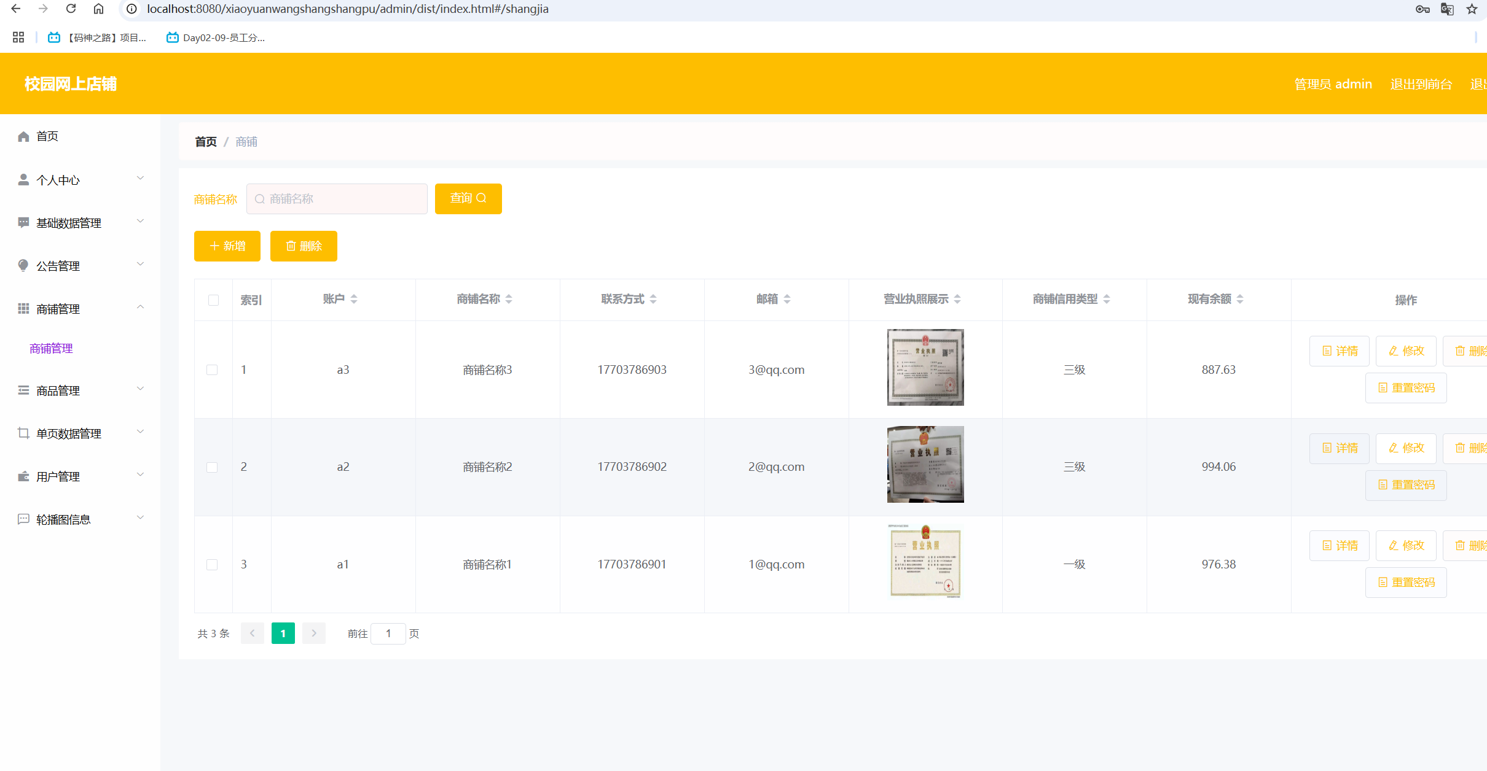This screenshot has width=1487, height=771.
Task: Click the bookmark star icon
Action: [x=1472, y=9]
